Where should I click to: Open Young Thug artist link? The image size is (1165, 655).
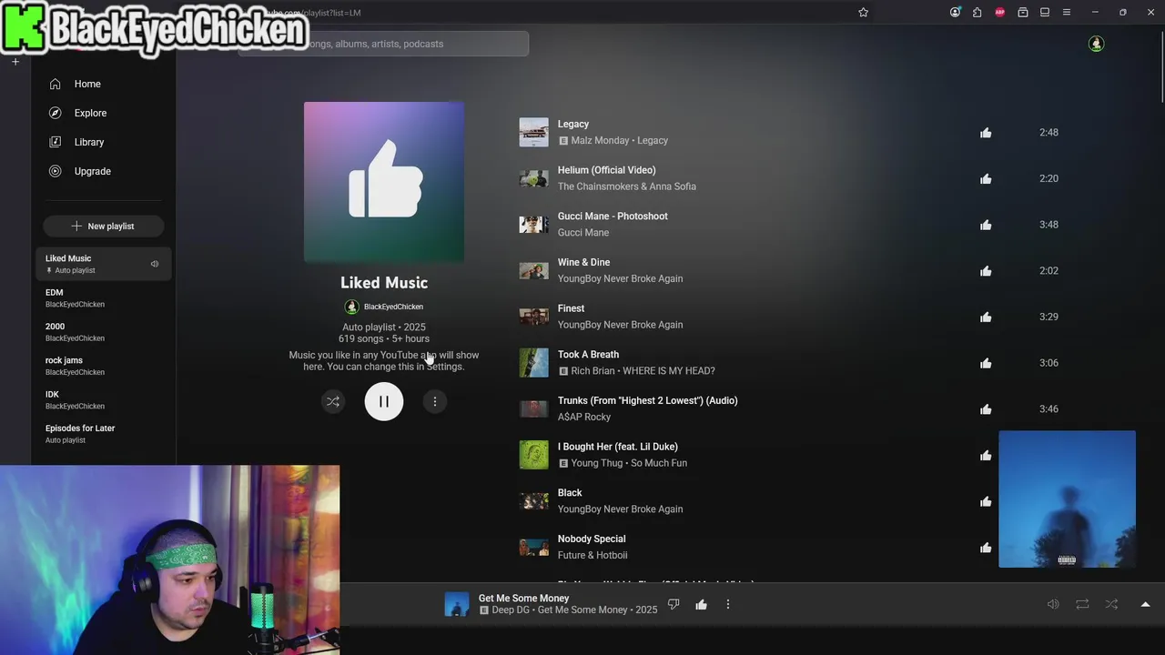tap(597, 463)
